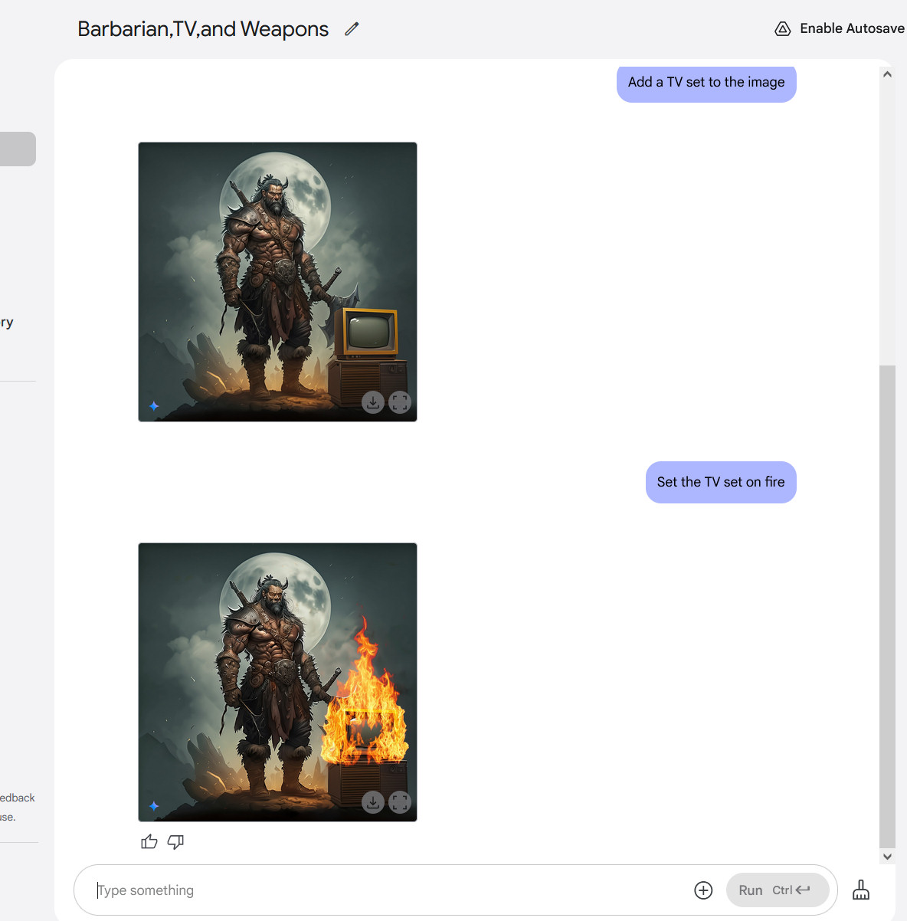Give the burning TV response a thumbs up
The height and width of the screenshot is (921, 907).
[x=149, y=842]
